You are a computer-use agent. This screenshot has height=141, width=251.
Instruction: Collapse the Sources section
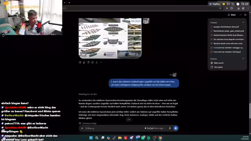(x=243, y=58)
